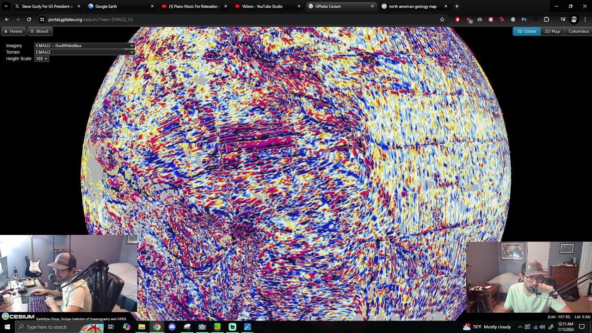Screen dimensions: 592x333
Task: Open the Height Scale dropdown
Action: (42, 59)
